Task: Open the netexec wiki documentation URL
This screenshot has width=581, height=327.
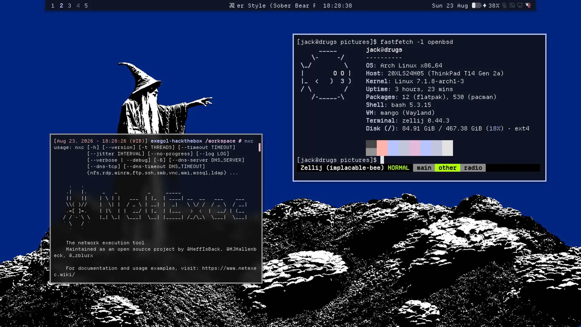Action: [x=229, y=268]
